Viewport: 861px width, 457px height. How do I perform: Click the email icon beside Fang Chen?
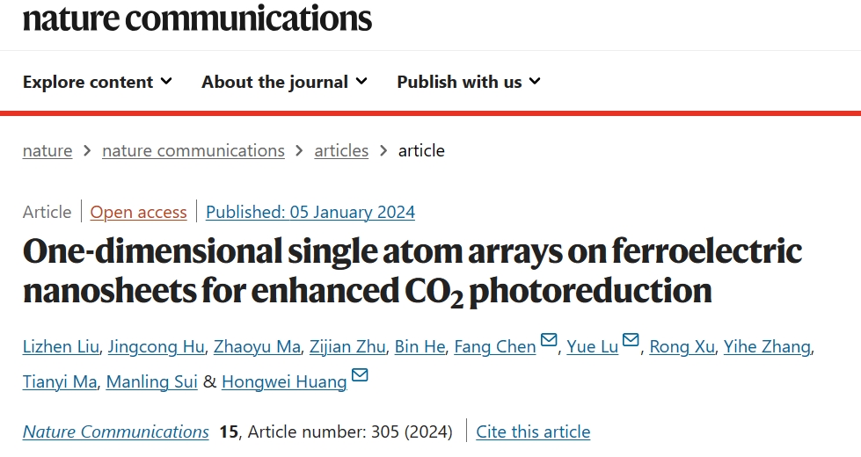(549, 339)
